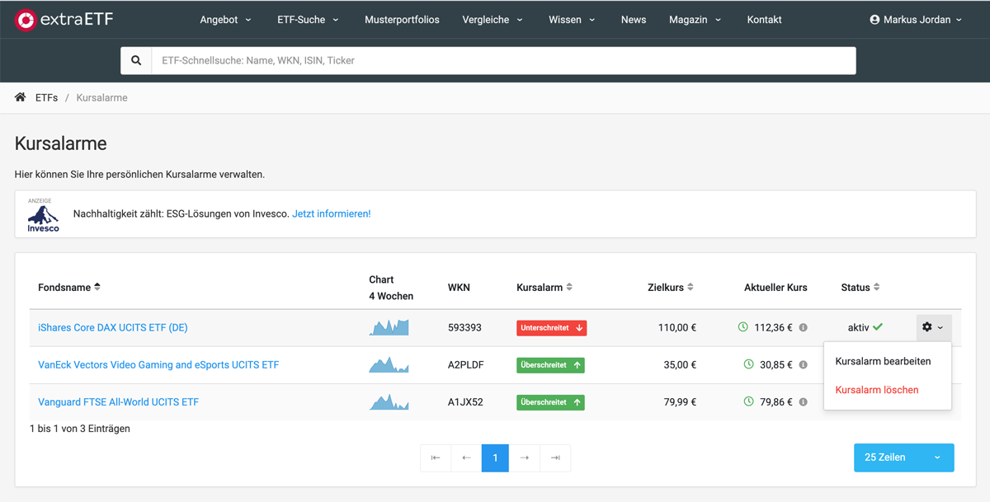Expand the ETF-Suche menu
Screen dimensions: 990x502
tap(308, 20)
